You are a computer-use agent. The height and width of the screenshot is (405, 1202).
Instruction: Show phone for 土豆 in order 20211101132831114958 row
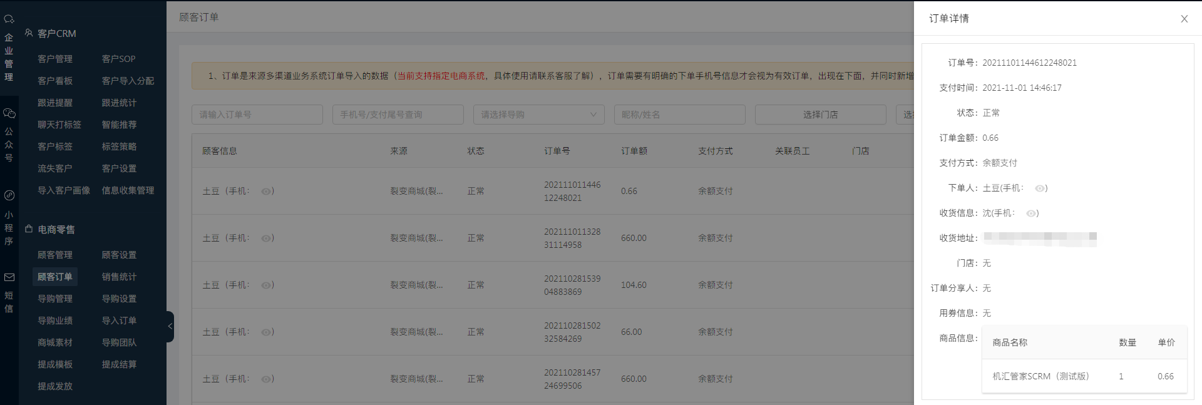[x=266, y=238]
